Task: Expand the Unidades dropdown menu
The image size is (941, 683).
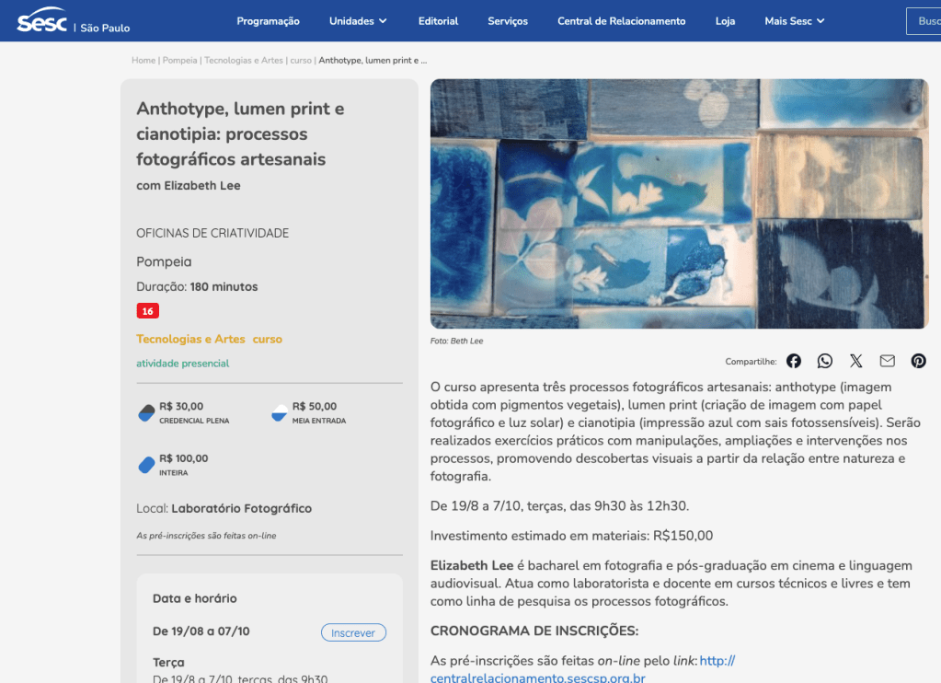Action: coord(358,21)
